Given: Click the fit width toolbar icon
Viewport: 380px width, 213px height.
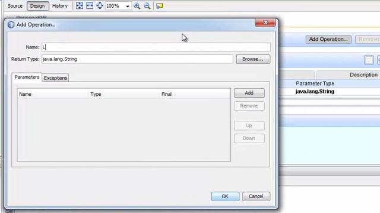Looking at the screenshot, I should 90,6.
